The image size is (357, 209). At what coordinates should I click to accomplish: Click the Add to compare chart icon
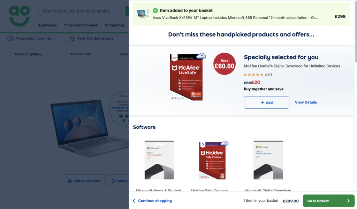pyautogui.click(x=70, y=181)
